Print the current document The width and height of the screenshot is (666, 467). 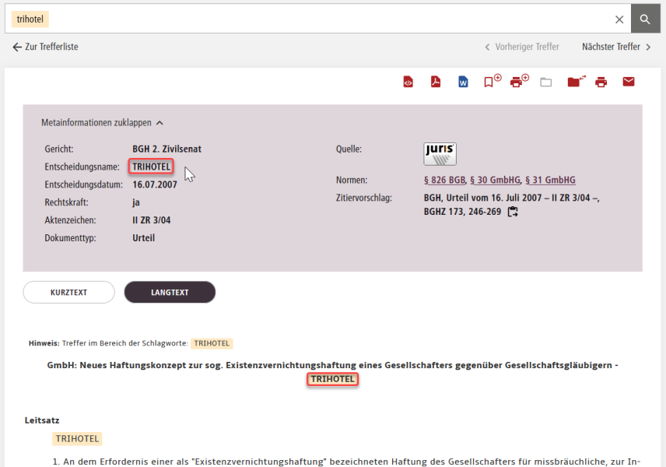coord(601,83)
